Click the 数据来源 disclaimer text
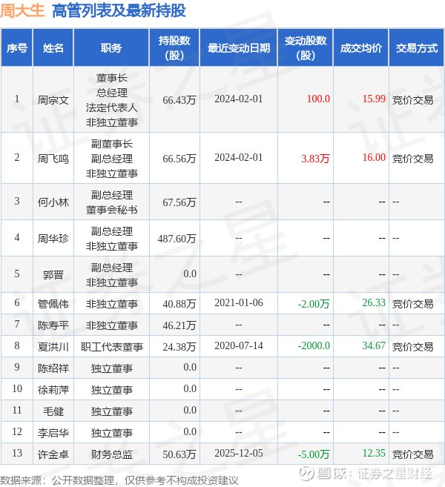The width and height of the screenshot is (445, 487). click(x=119, y=480)
